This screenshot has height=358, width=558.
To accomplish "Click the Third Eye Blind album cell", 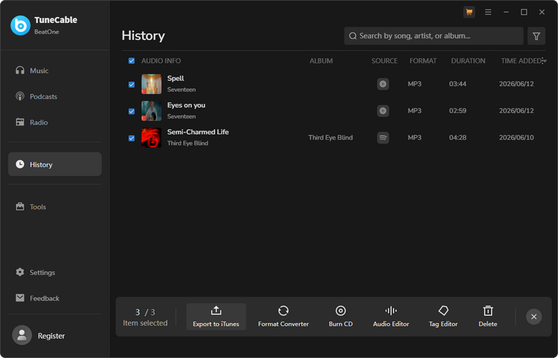I will click(331, 138).
